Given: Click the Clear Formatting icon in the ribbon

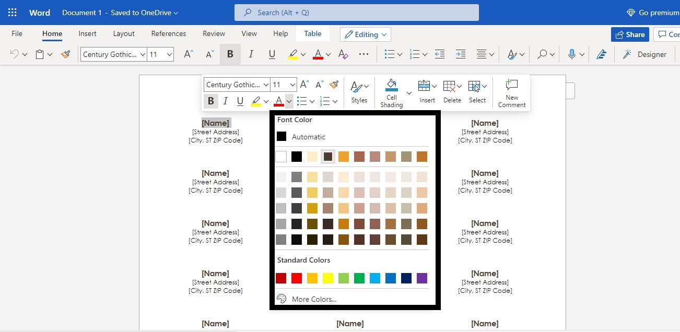Looking at the screenshot, I should coord(343,54).
